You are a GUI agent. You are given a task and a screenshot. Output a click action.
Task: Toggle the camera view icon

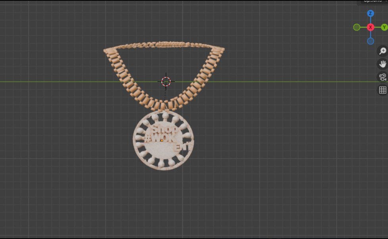pos(383,77)
